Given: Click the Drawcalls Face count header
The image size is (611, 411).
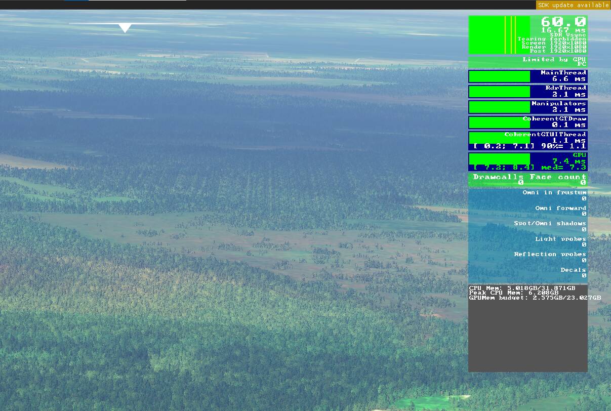Looking at the screenshot, I should tap(529, 177).
